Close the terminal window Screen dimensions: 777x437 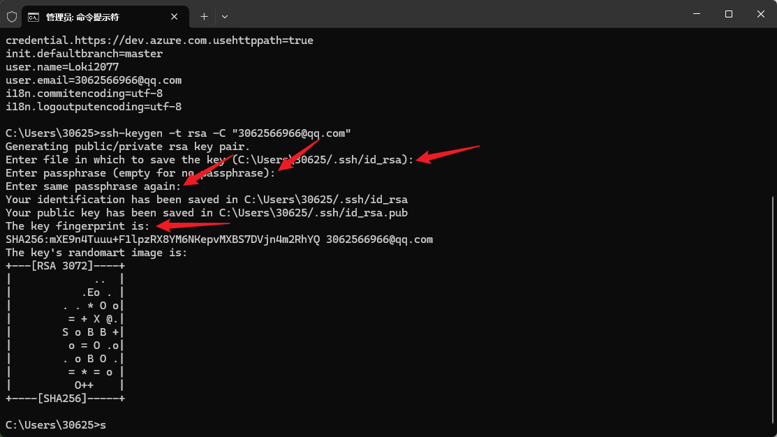point(760,14)
